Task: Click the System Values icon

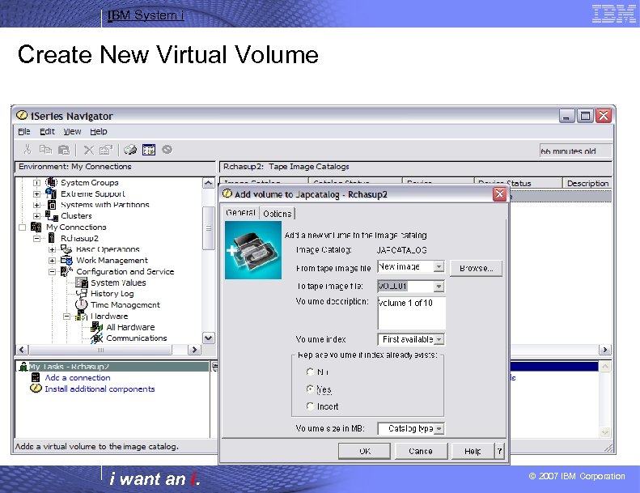Action: click(82, 283)
